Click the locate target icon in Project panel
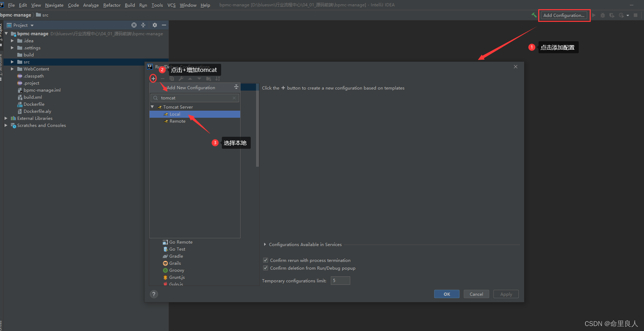644x331 pixels. click(134, 25)
